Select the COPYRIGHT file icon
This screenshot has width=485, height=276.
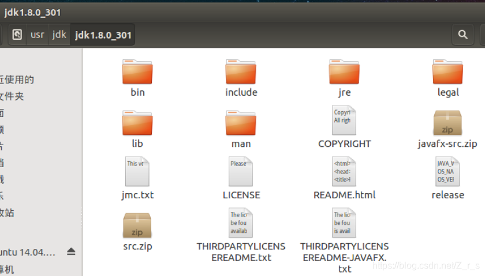344,120
